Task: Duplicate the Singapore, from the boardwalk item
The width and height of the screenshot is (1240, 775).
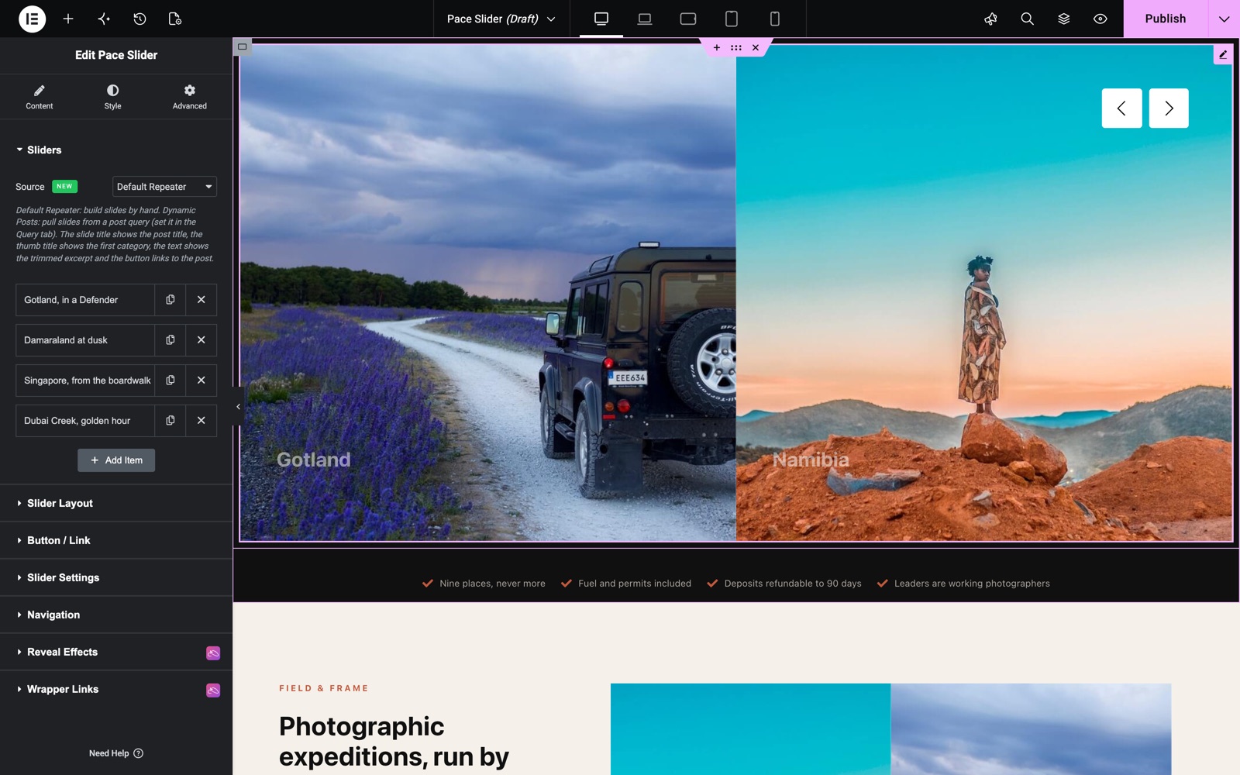Action: pyautogui.click(x=170, y=381)
